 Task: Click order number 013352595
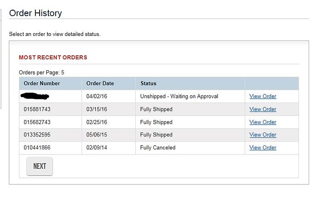tap(37, 135)
